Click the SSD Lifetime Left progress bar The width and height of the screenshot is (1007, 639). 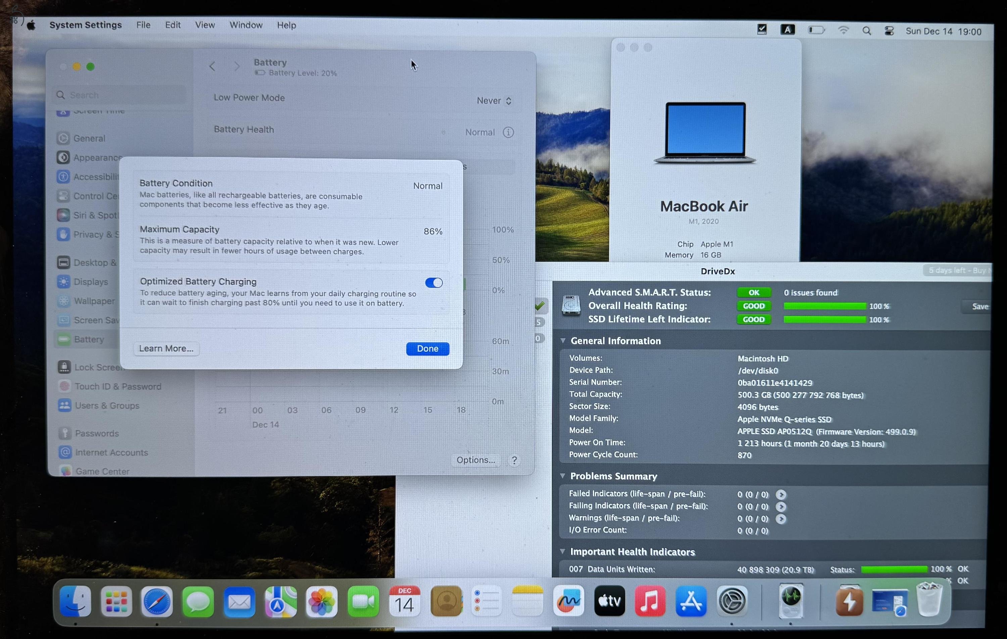click(824, 319)
